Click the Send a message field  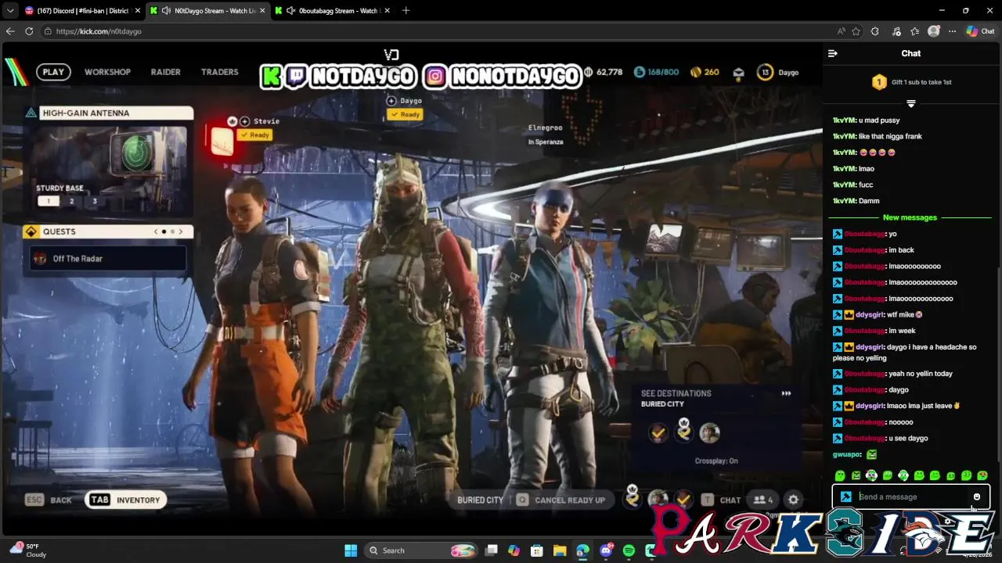pos(912,497)
